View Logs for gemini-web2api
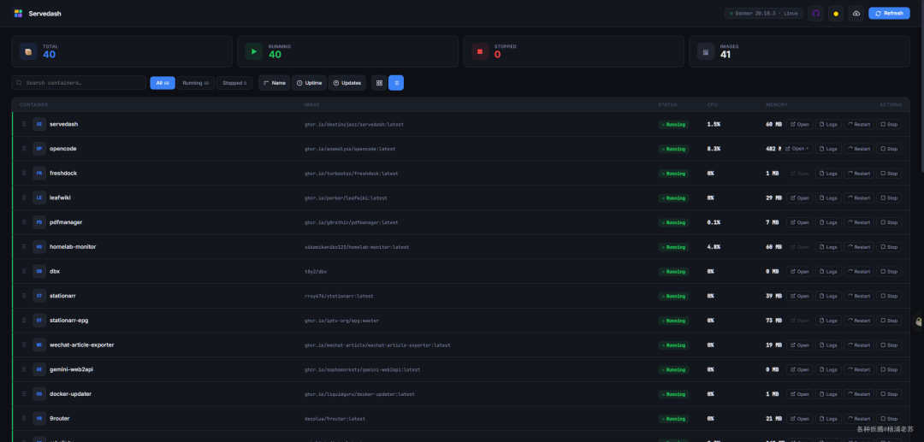The width and height of the screenshot is (924, 442). [828, 369]
